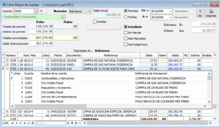Click reference COPRA DE GASOLINA ESPECIAL GERENCIA
The image size is (220, 128).
tap(109, 111)
